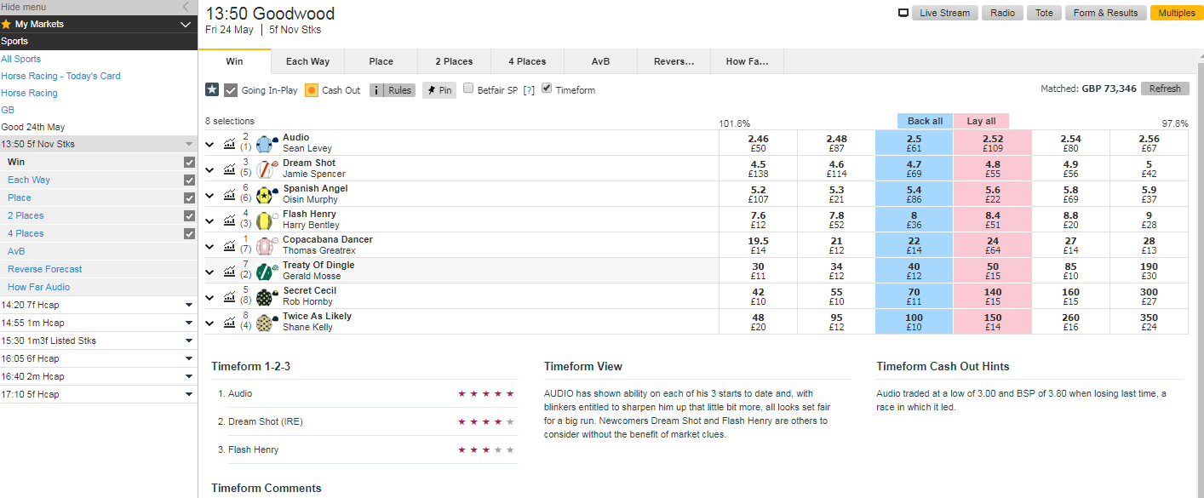Open the price graph for Spanish Angel

(229, 195)
